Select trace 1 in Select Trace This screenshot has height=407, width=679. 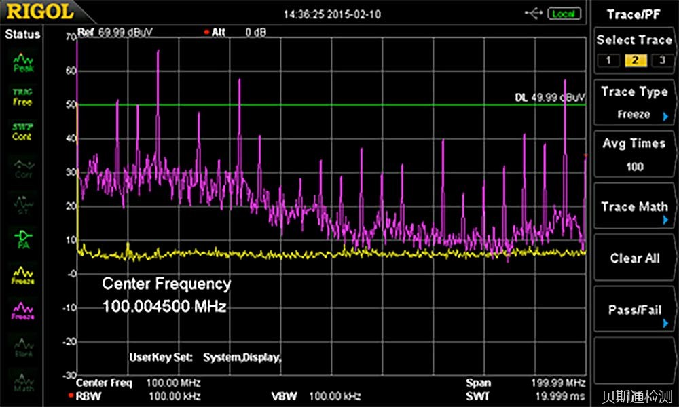pyautogui.click(x=608, y=61)
